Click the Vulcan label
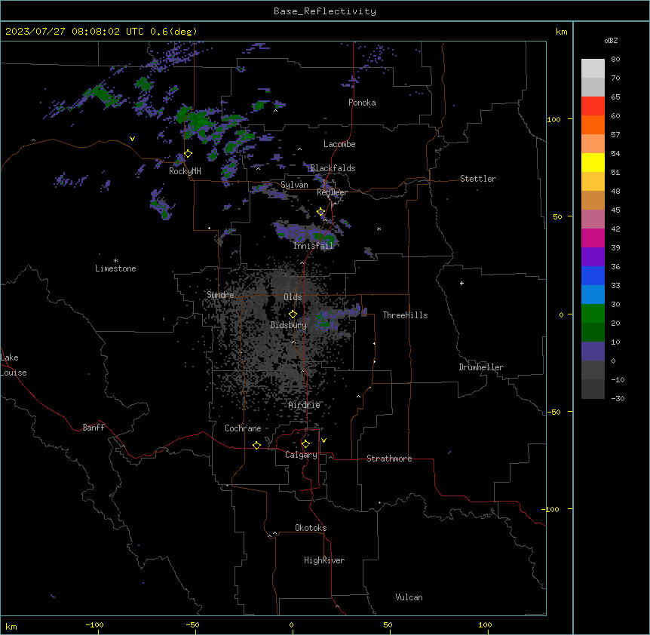The width and height of the screenshot is (650, 635). click(409, 597)
